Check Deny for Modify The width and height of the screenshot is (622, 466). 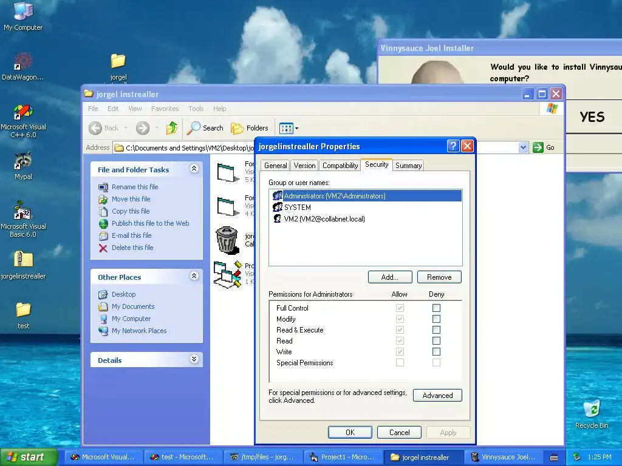tap(436, 319)
